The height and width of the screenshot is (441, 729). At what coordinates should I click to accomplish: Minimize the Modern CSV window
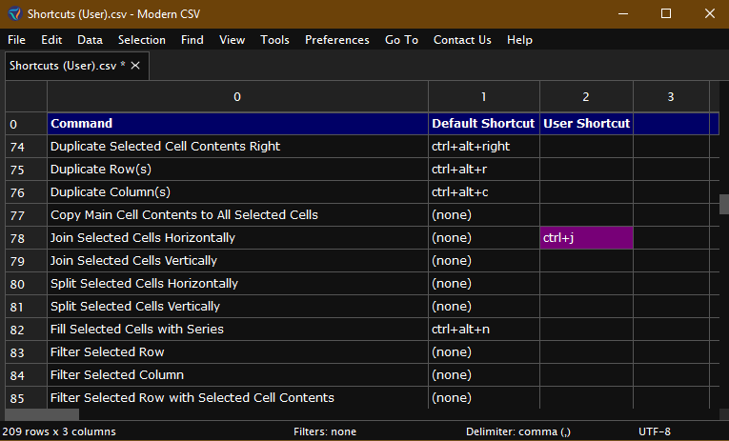point(623,14)
